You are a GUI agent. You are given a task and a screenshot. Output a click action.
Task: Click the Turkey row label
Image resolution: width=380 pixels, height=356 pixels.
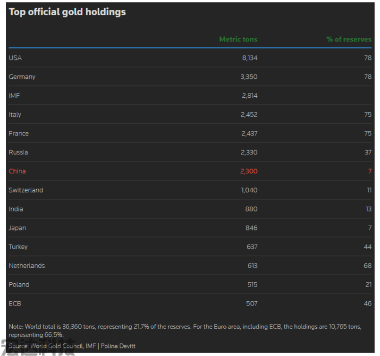pyautogui.click(x=18, y=246)
